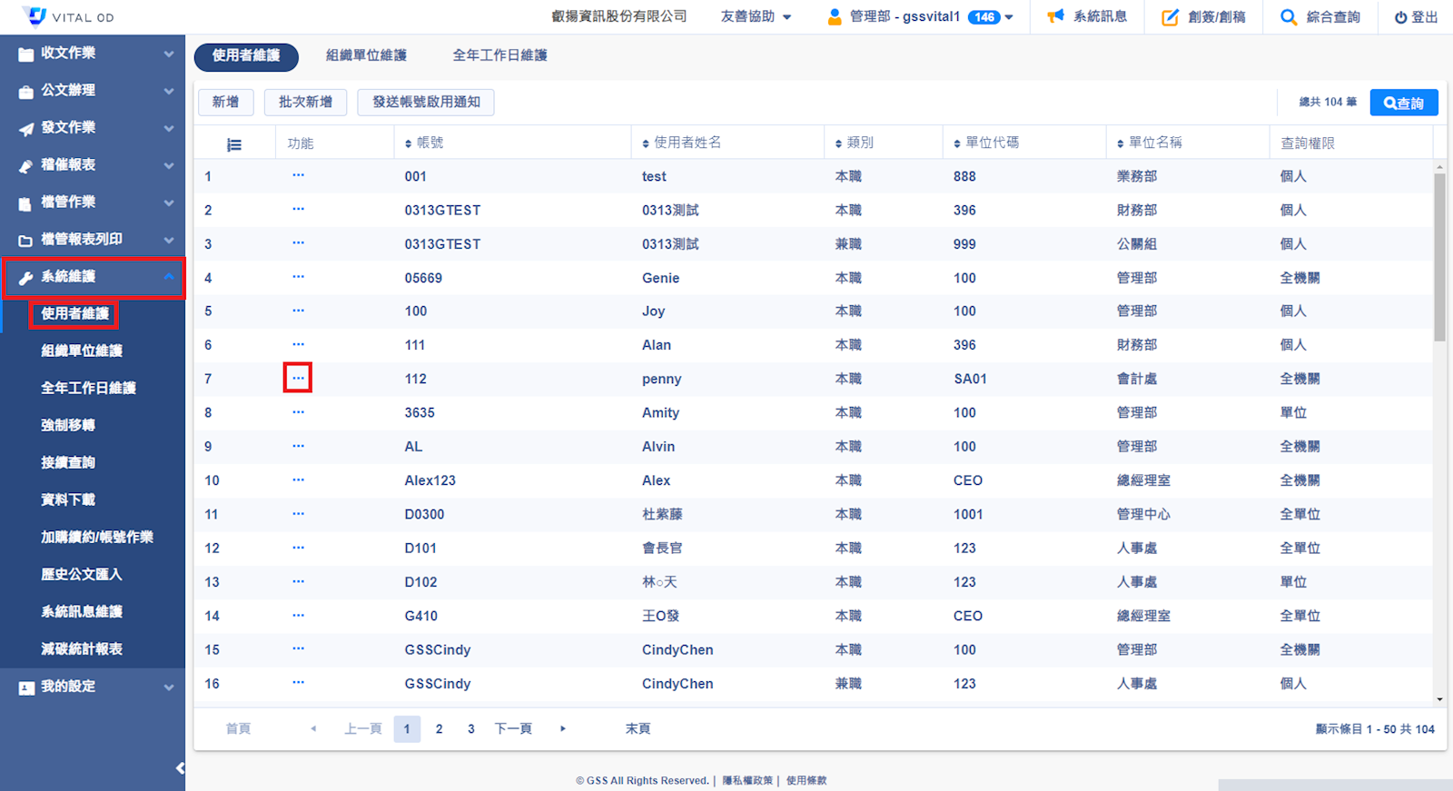This screenshot has height=791, width=1453.
Task: Open the function dots for row 001
Action: [298, 175]
